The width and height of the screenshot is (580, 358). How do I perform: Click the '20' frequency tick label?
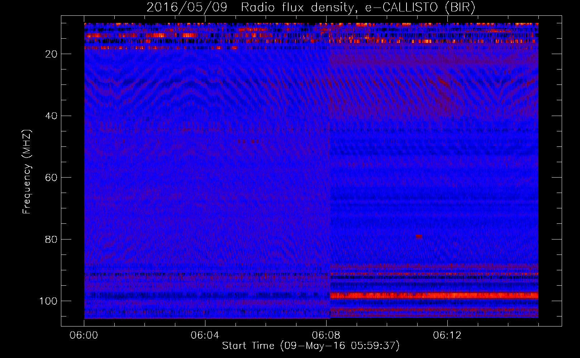coord(52,54)
